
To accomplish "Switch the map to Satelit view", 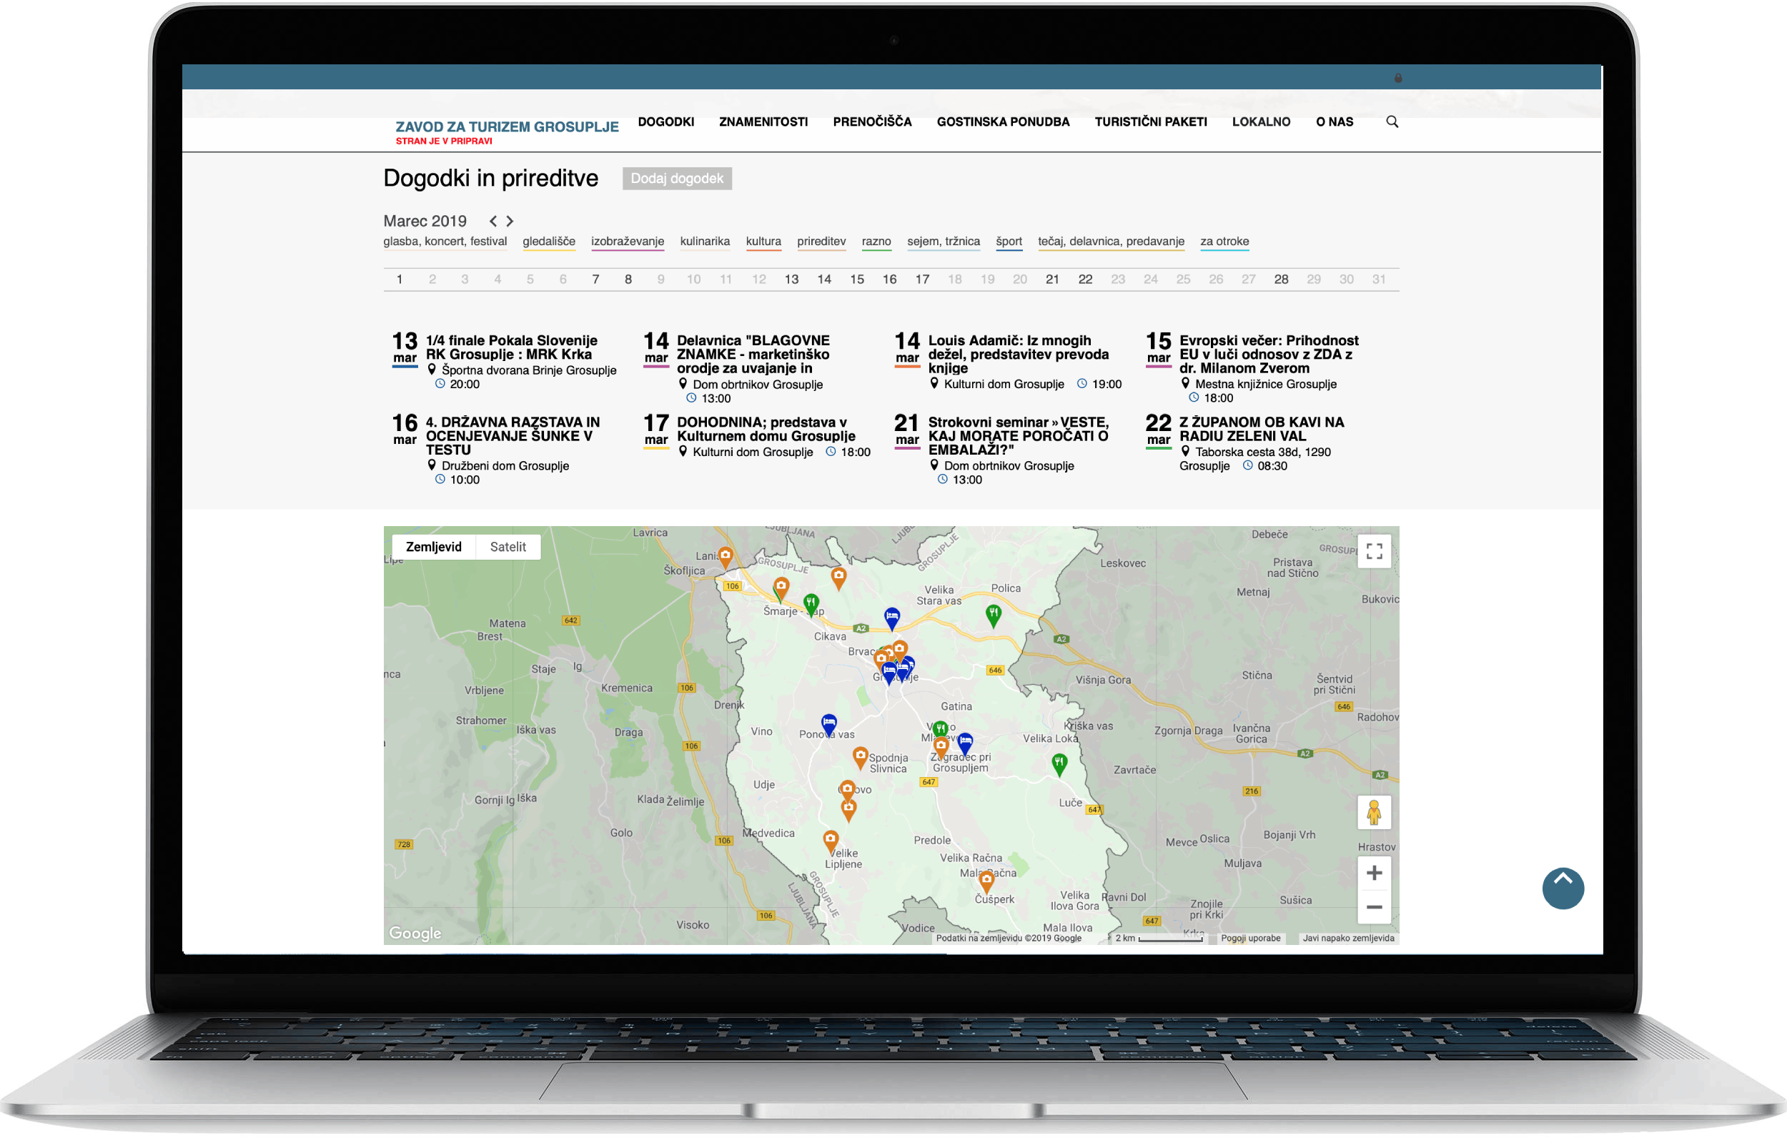I will click(508, 547).
